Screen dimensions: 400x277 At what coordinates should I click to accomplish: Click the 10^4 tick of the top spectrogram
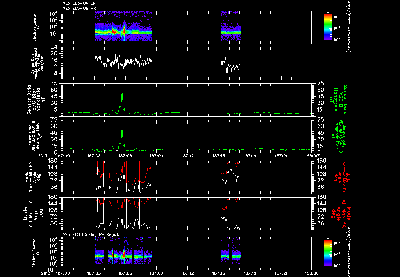pos(54,13)
